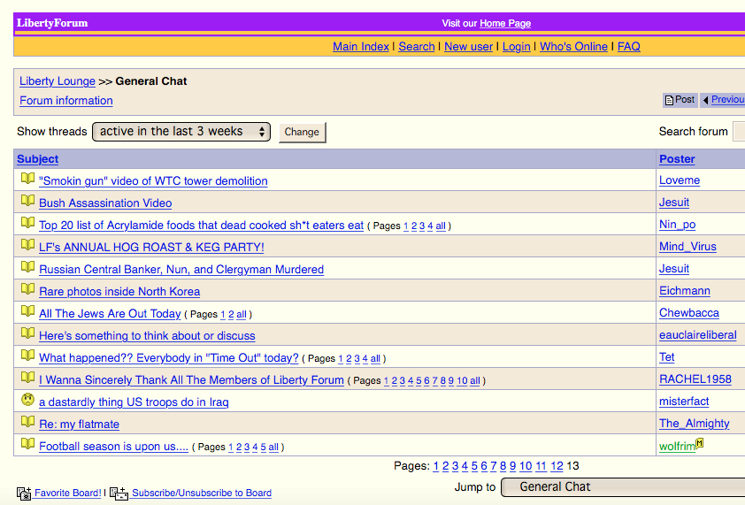Open Main Index in the navigation bar
This screenshot has width=745, height=505.
pyautogui.click(x=360, y=47)
